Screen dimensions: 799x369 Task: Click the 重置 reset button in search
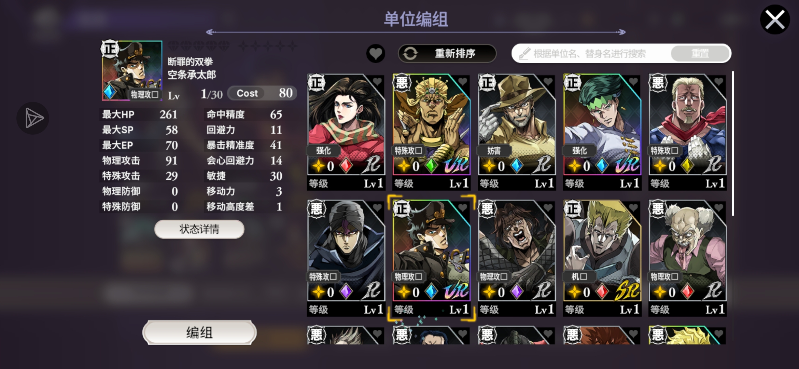click(700, 54)
